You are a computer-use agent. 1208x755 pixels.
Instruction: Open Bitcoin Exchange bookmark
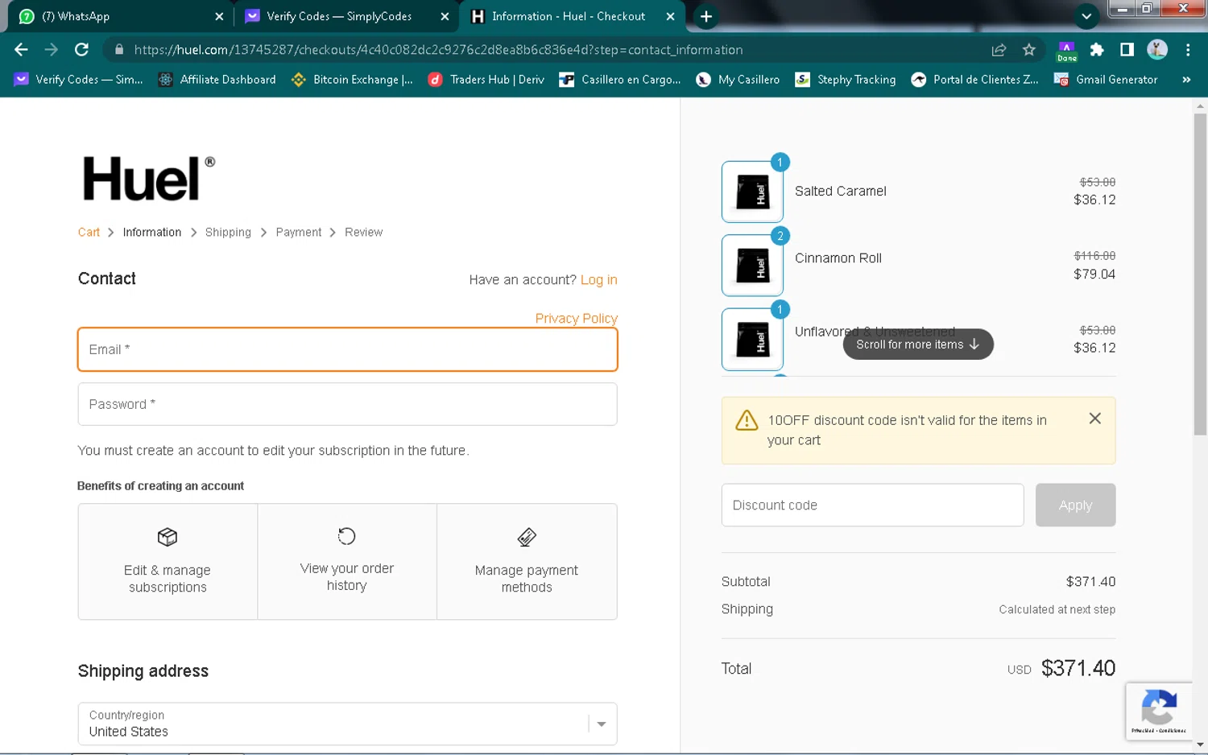(x=353, y=80)
